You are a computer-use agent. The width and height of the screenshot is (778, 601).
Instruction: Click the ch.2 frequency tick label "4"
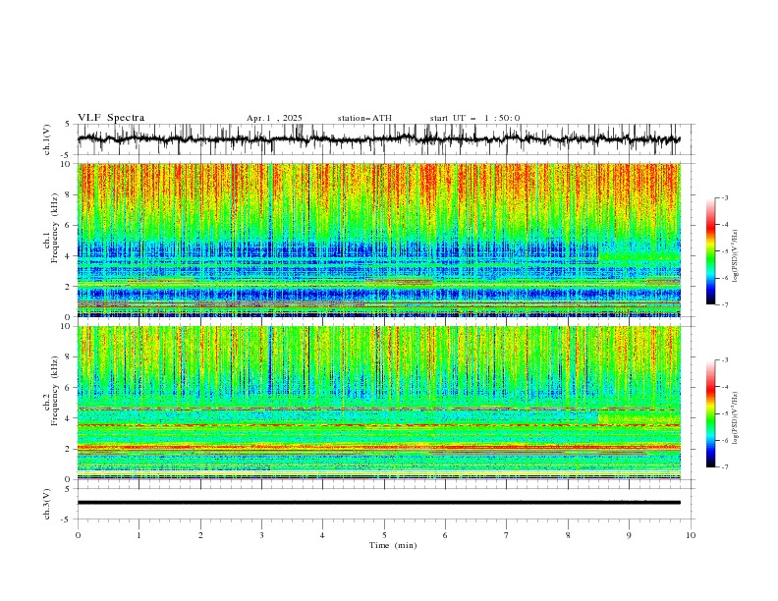pyautogui.click(x=69, y=418)
